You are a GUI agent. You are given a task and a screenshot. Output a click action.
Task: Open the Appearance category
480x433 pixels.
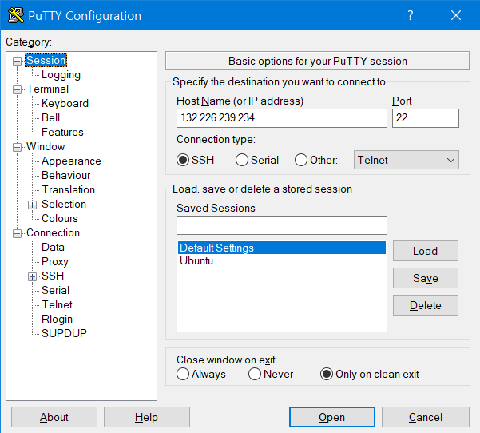pos(71,161)
